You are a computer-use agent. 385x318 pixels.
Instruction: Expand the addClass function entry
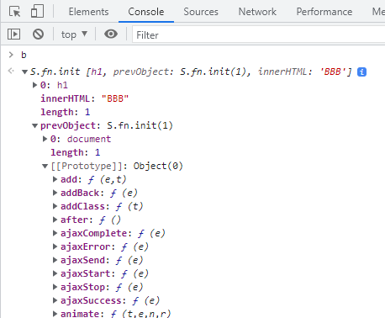point(55,206)
